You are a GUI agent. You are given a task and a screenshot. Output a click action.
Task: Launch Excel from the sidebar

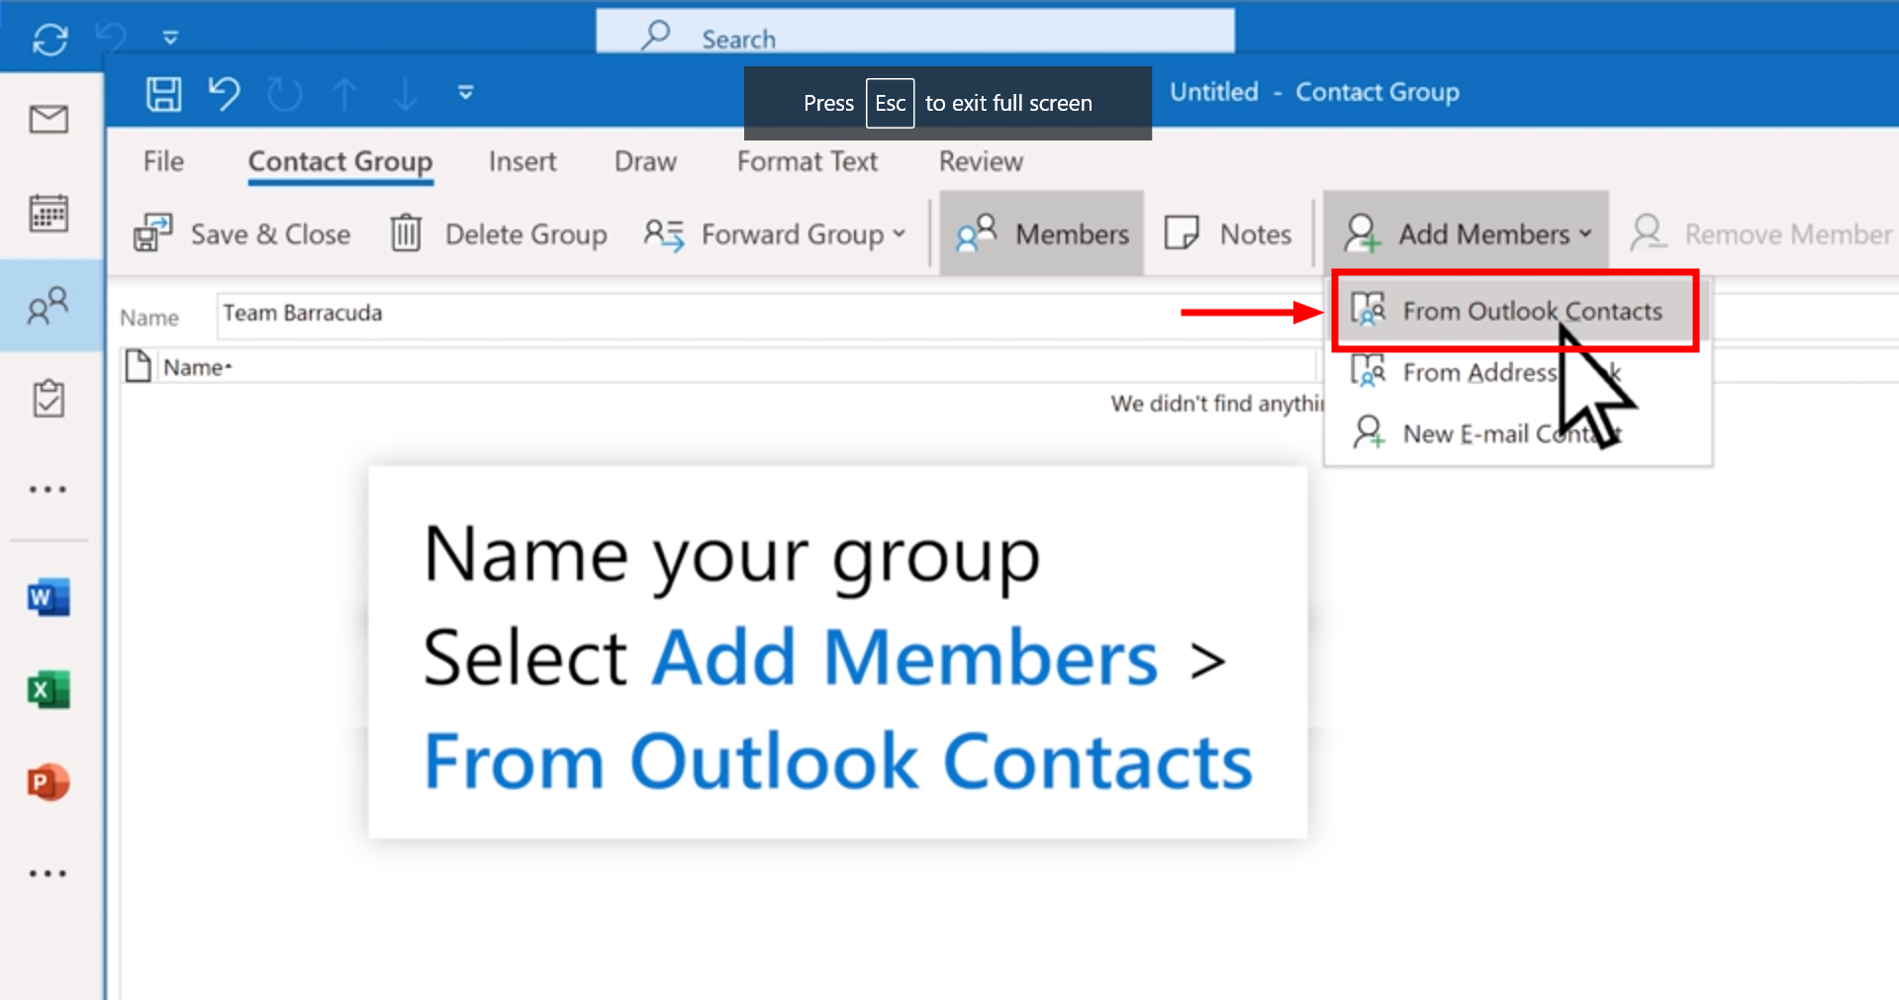tap(49, 689)
